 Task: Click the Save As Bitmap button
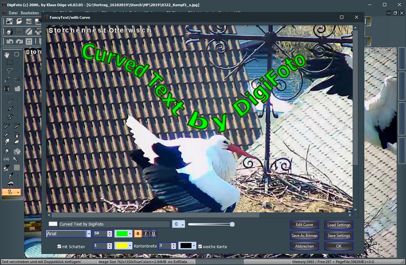point(304,235)
